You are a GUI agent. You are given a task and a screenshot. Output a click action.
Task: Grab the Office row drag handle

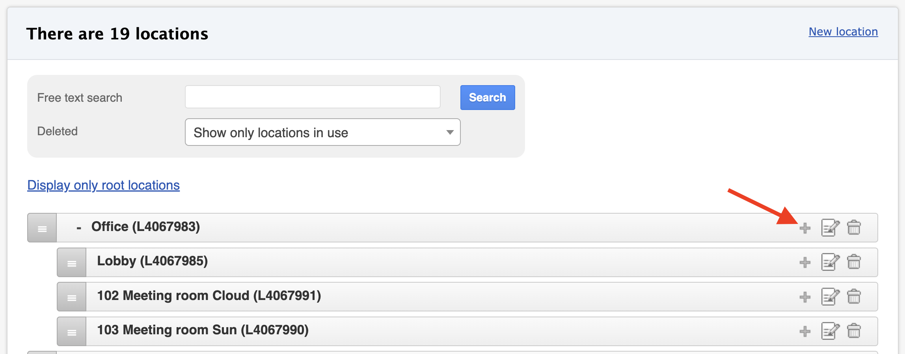42,228
